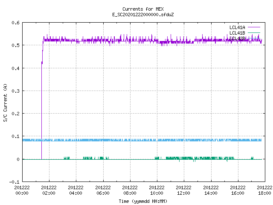Click the 10:00 x-axis time label

click(x=157, y=193)
